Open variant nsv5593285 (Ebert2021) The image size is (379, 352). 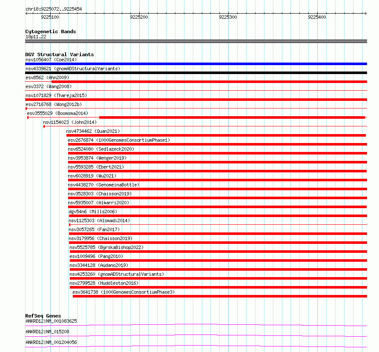tap(96, 167)
